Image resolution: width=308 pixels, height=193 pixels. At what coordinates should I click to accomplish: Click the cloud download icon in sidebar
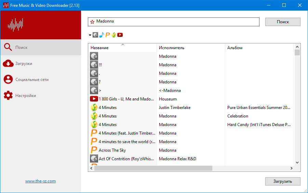pyautogui.click(x=8, y=63)
